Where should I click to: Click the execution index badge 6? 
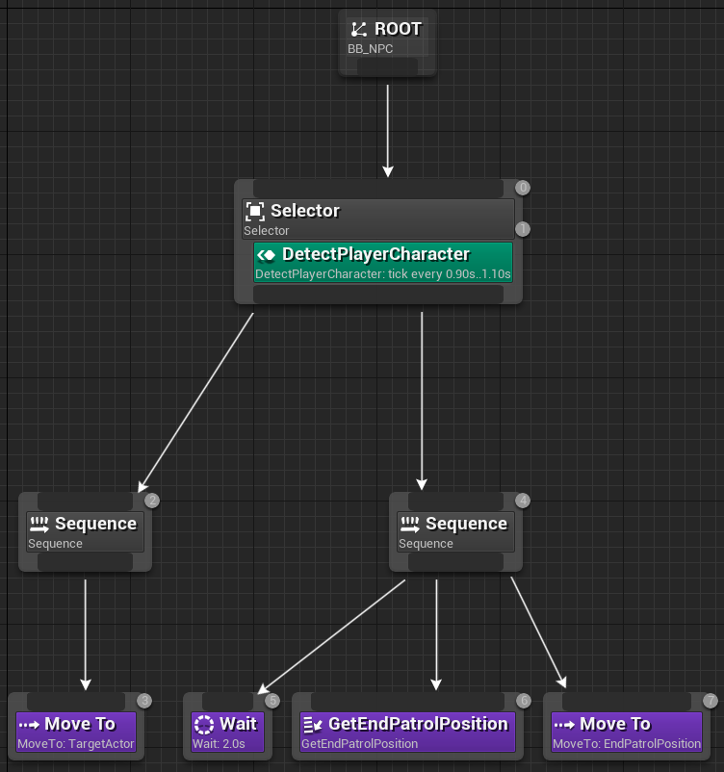tap(524, 701)
